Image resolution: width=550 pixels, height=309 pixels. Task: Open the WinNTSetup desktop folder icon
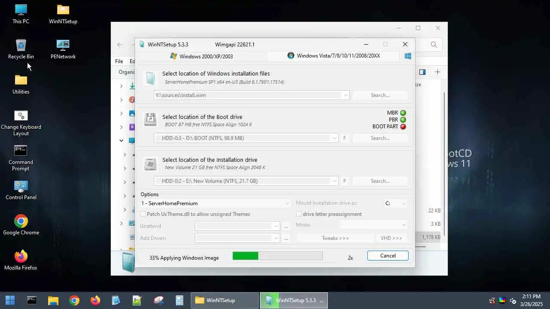click(x=63, y=14)
